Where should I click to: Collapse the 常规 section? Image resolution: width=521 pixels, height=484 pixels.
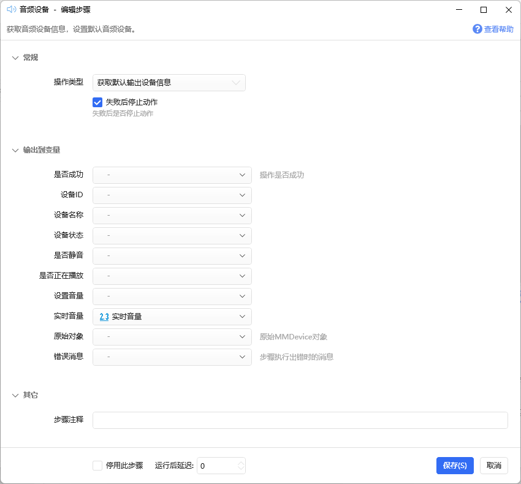pos(15,58)
